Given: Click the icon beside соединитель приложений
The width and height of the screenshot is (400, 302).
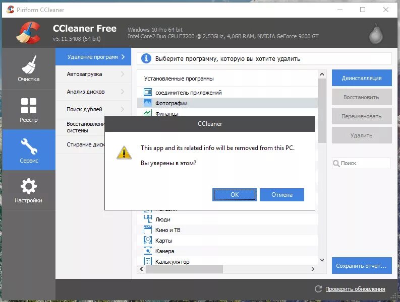Looking at the screenshot, I should (x=148, y=92).
